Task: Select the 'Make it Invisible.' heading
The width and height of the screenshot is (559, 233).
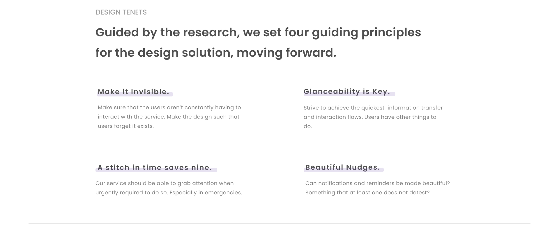Action: [133, 92]
